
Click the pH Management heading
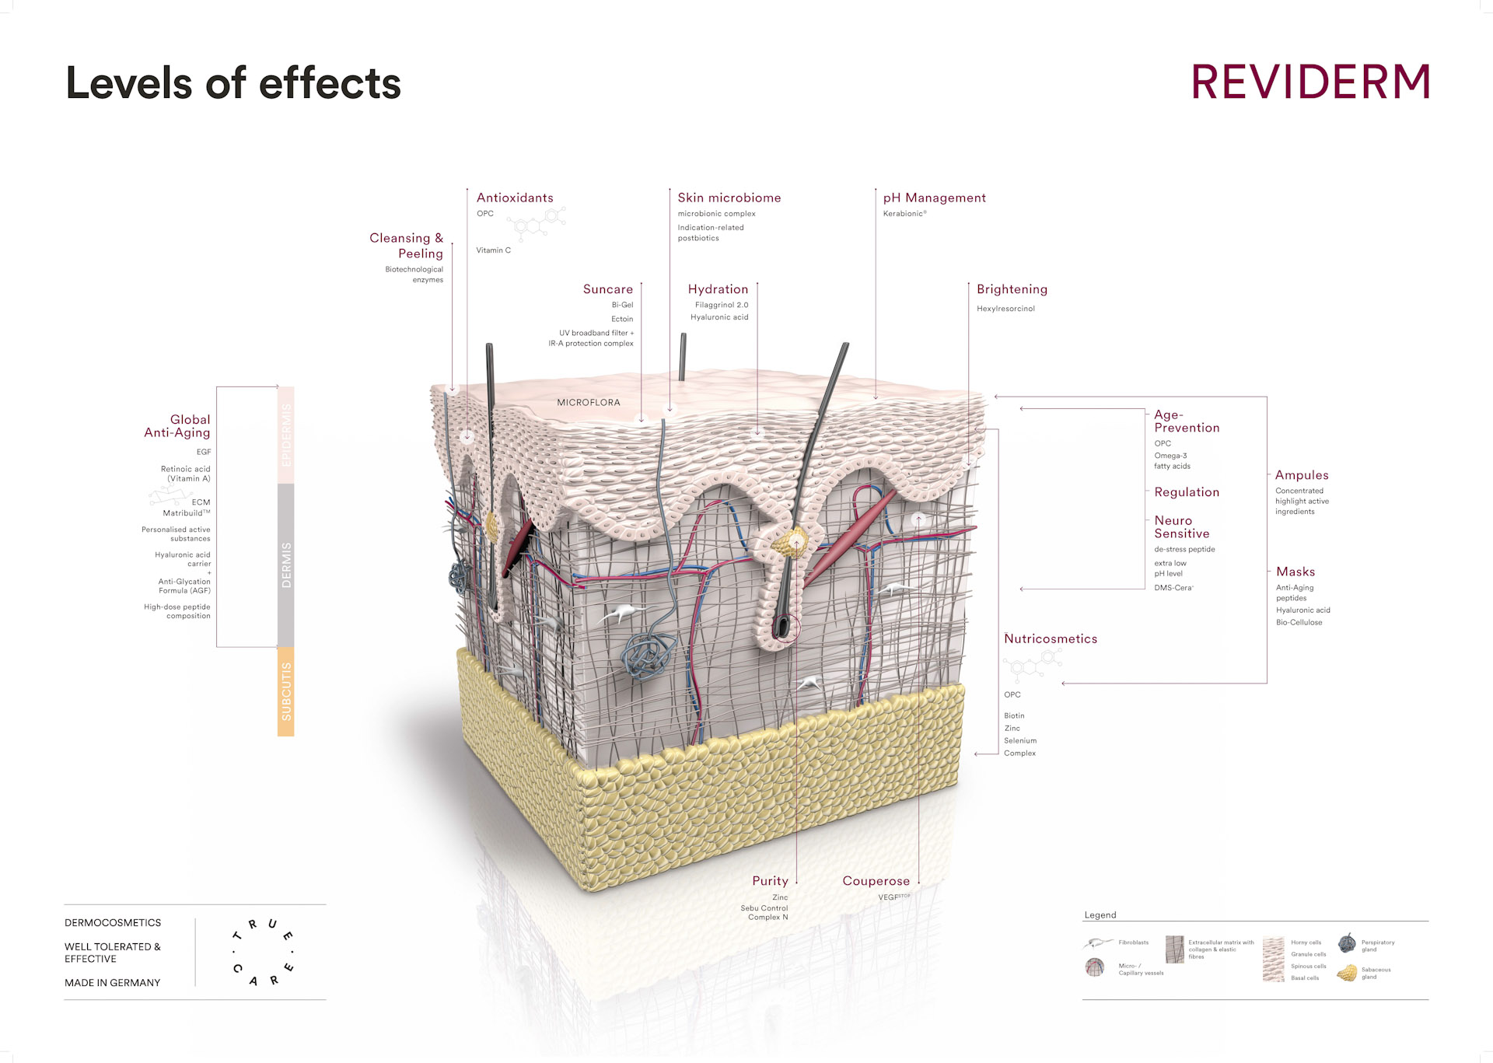[x=934, y=198]
